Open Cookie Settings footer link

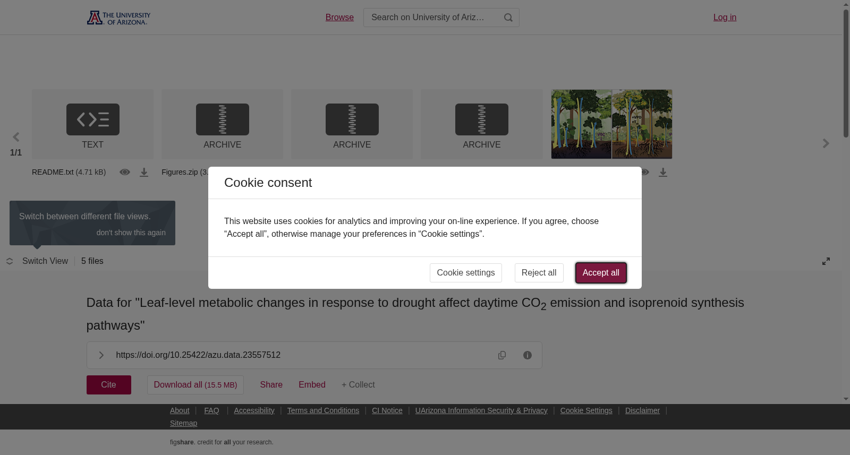tap(586, 410)
